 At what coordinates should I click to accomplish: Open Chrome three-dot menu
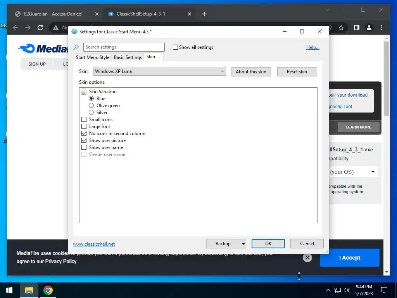point(381,28)
